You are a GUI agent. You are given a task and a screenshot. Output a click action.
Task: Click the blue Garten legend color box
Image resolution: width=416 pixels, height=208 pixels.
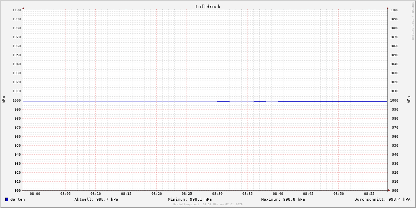[x=7, y=199]
